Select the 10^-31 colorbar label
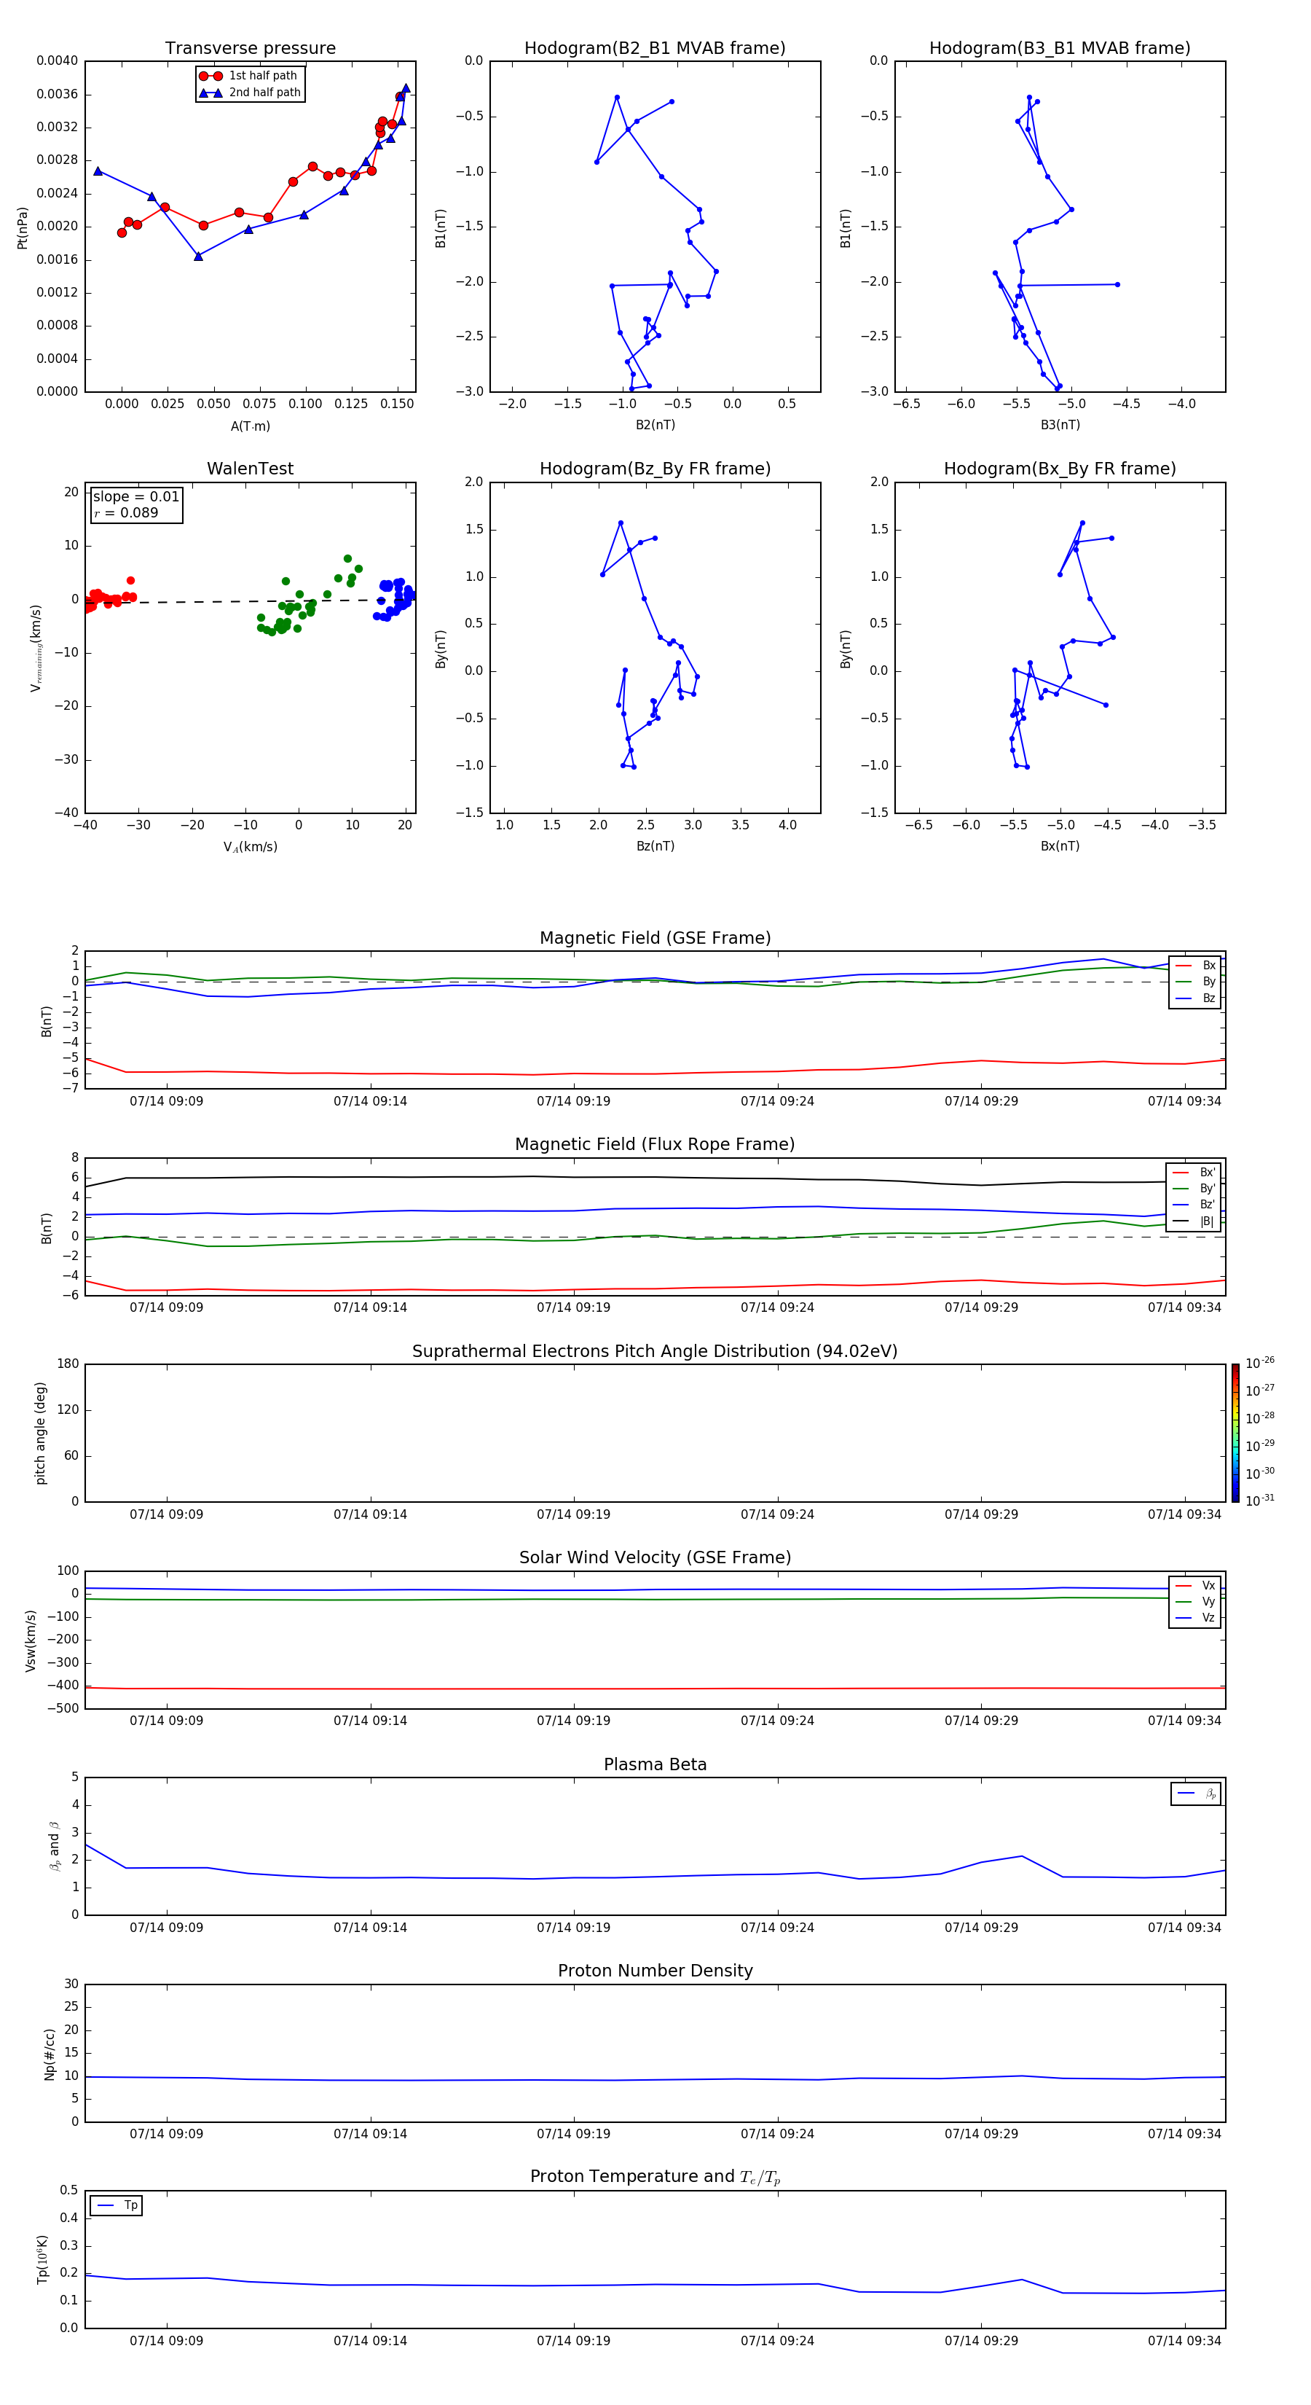 (1260, 1501)
